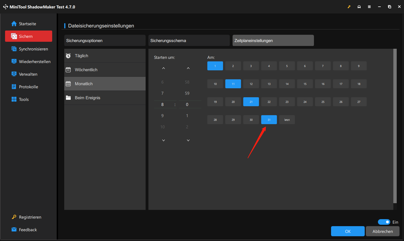The height and width of the screenshot is (241, 404).
Task: Switch to the Sicherungsschema tab
Action: (x=189, y=40)
